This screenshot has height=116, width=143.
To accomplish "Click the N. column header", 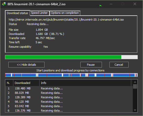I will click(9, 83).
